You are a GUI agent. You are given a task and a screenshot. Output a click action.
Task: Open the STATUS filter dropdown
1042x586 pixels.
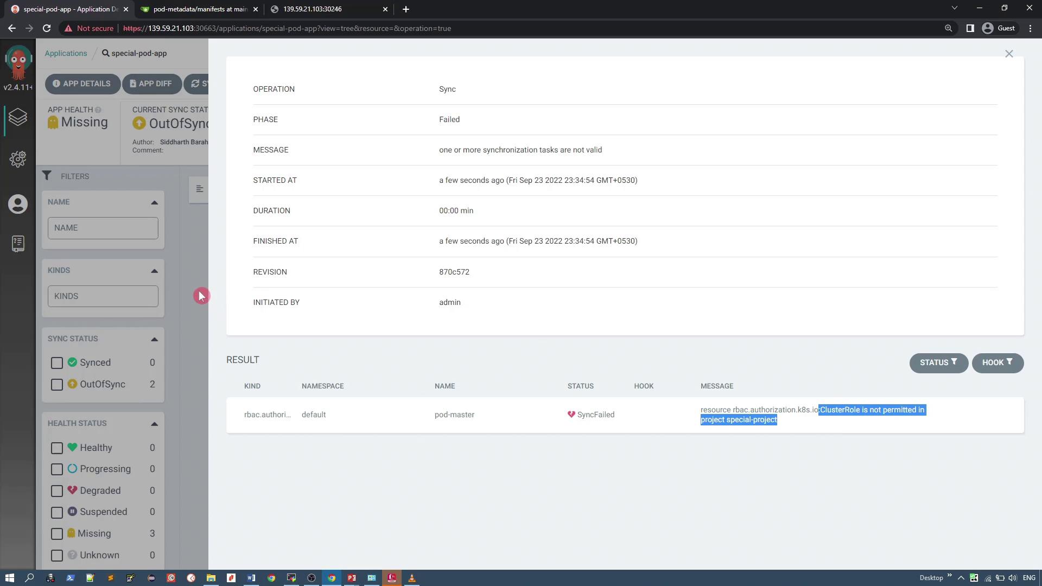[938, 362]
